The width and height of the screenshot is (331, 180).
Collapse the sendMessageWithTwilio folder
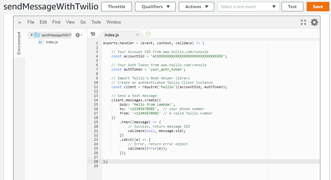click(x=31, y=35)
